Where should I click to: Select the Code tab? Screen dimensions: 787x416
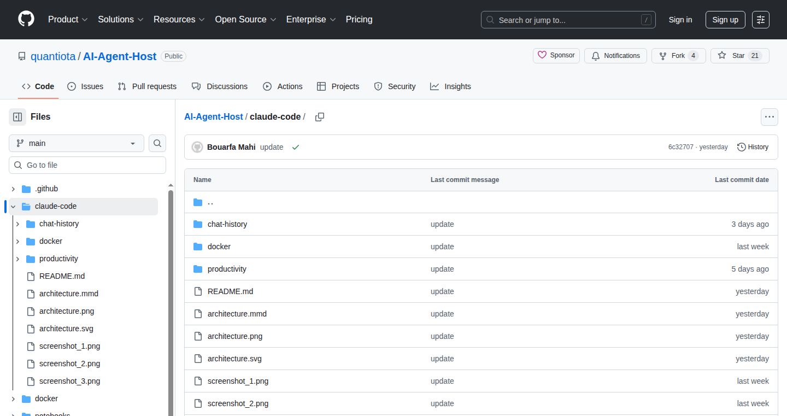click(38, 86)
